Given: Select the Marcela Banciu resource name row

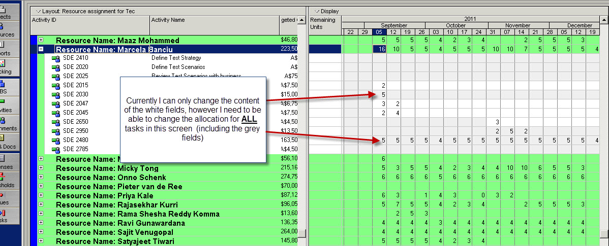Looking at the screenshot, I should click(168, 49).
